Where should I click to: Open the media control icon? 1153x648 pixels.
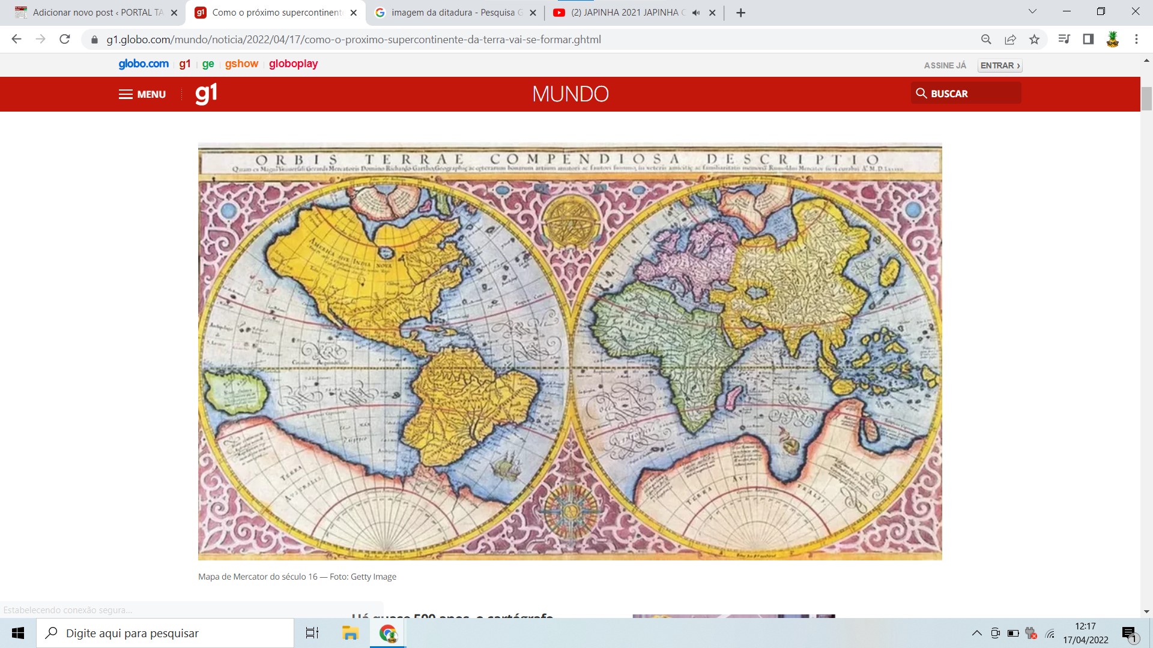click(1064, 40)
